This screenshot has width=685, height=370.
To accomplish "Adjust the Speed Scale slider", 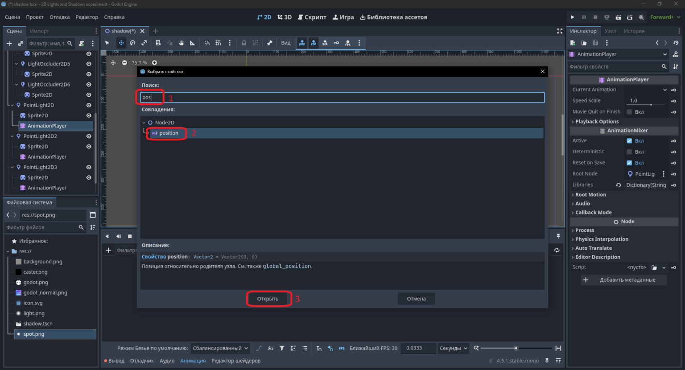I will tap(646, 104).
